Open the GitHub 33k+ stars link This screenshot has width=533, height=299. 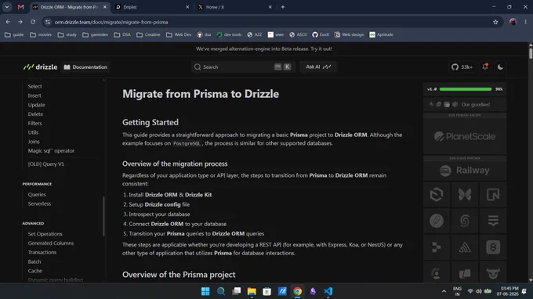(x=462, y=67)
